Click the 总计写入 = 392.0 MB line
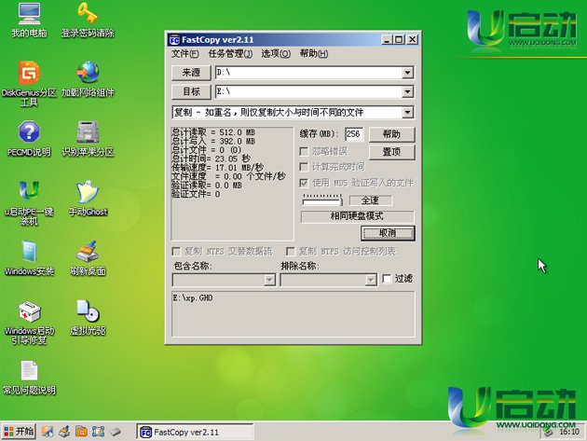 click(x=213, y=142)
